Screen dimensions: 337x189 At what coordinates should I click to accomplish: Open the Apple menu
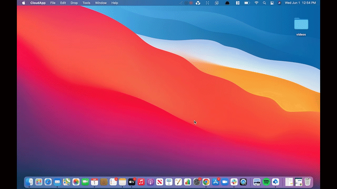point(24,3)
